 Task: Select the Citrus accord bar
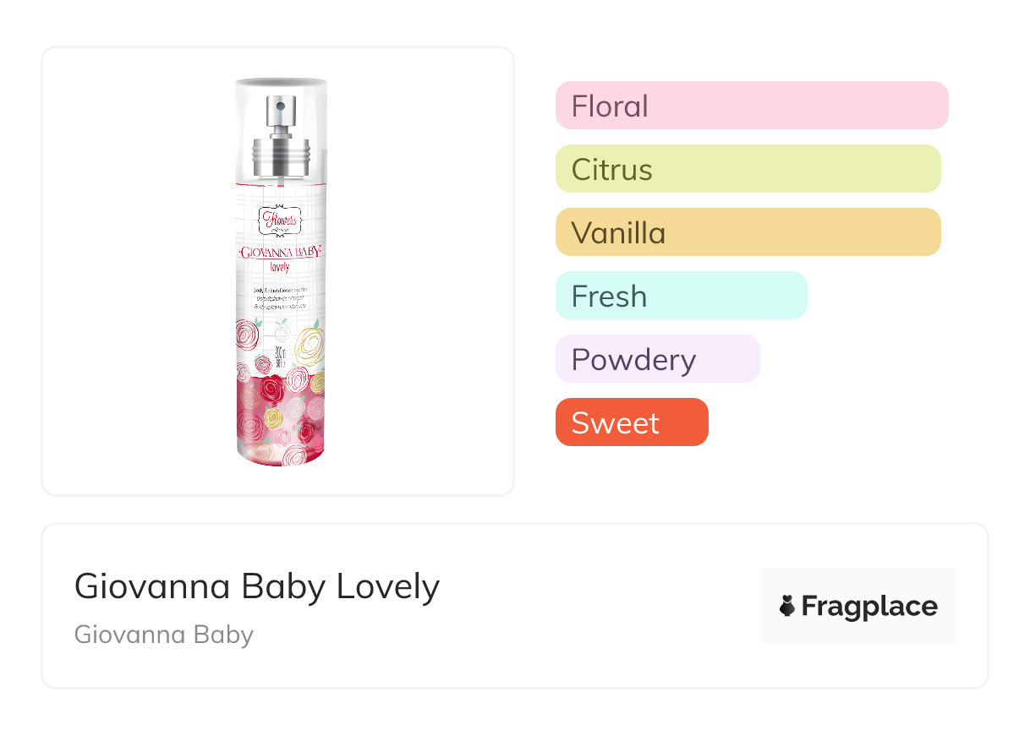(x=748, y=169)
